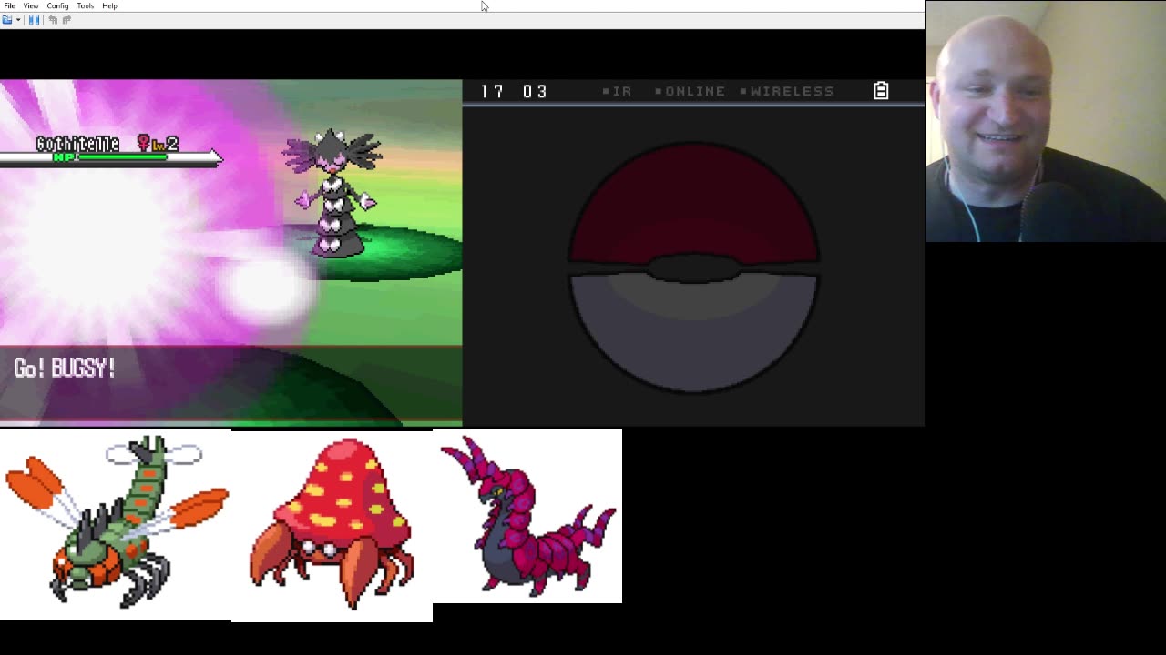Image resolution: width=1166 pixels, height=655 pixels.
Task: Click the Gothitelle name label
Action: pyautogui.click(x=77, y=144)
